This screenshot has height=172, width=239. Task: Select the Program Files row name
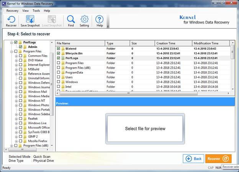click(x=74, y=63)
